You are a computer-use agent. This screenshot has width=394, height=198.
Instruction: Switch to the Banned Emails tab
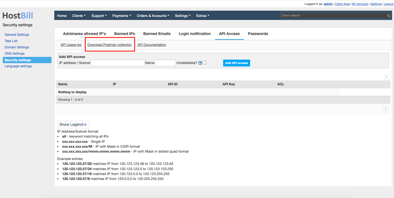(x=157, y=34)
